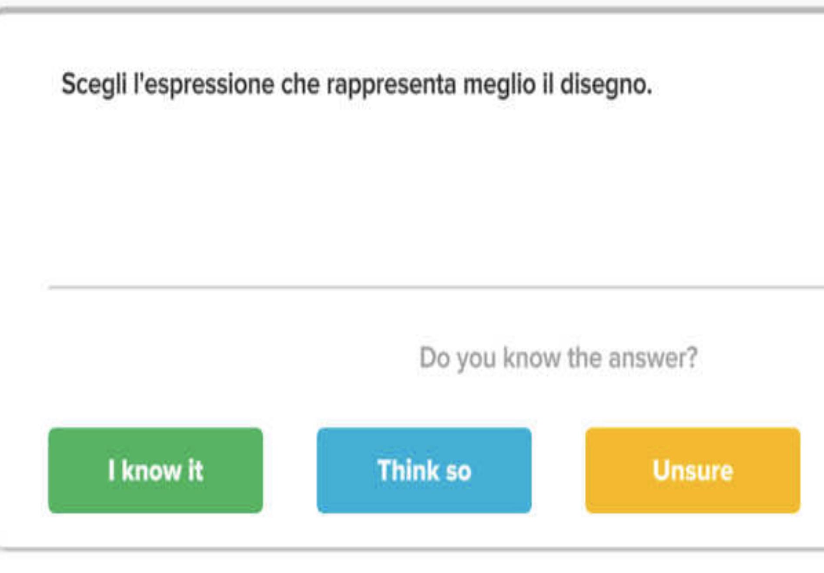Click the word "answer?" in the gray prompt
824x573 pixels.
[x=653, y=358]
